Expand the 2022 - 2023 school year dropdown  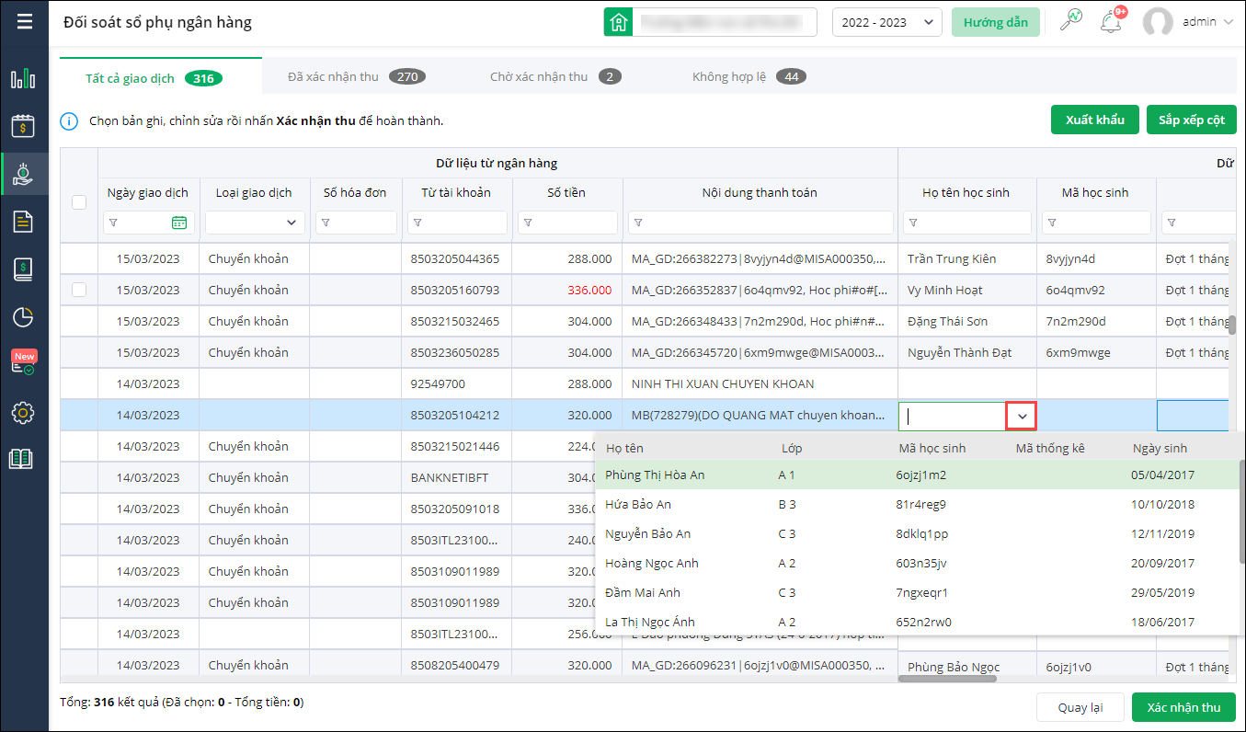pos(886,23)
